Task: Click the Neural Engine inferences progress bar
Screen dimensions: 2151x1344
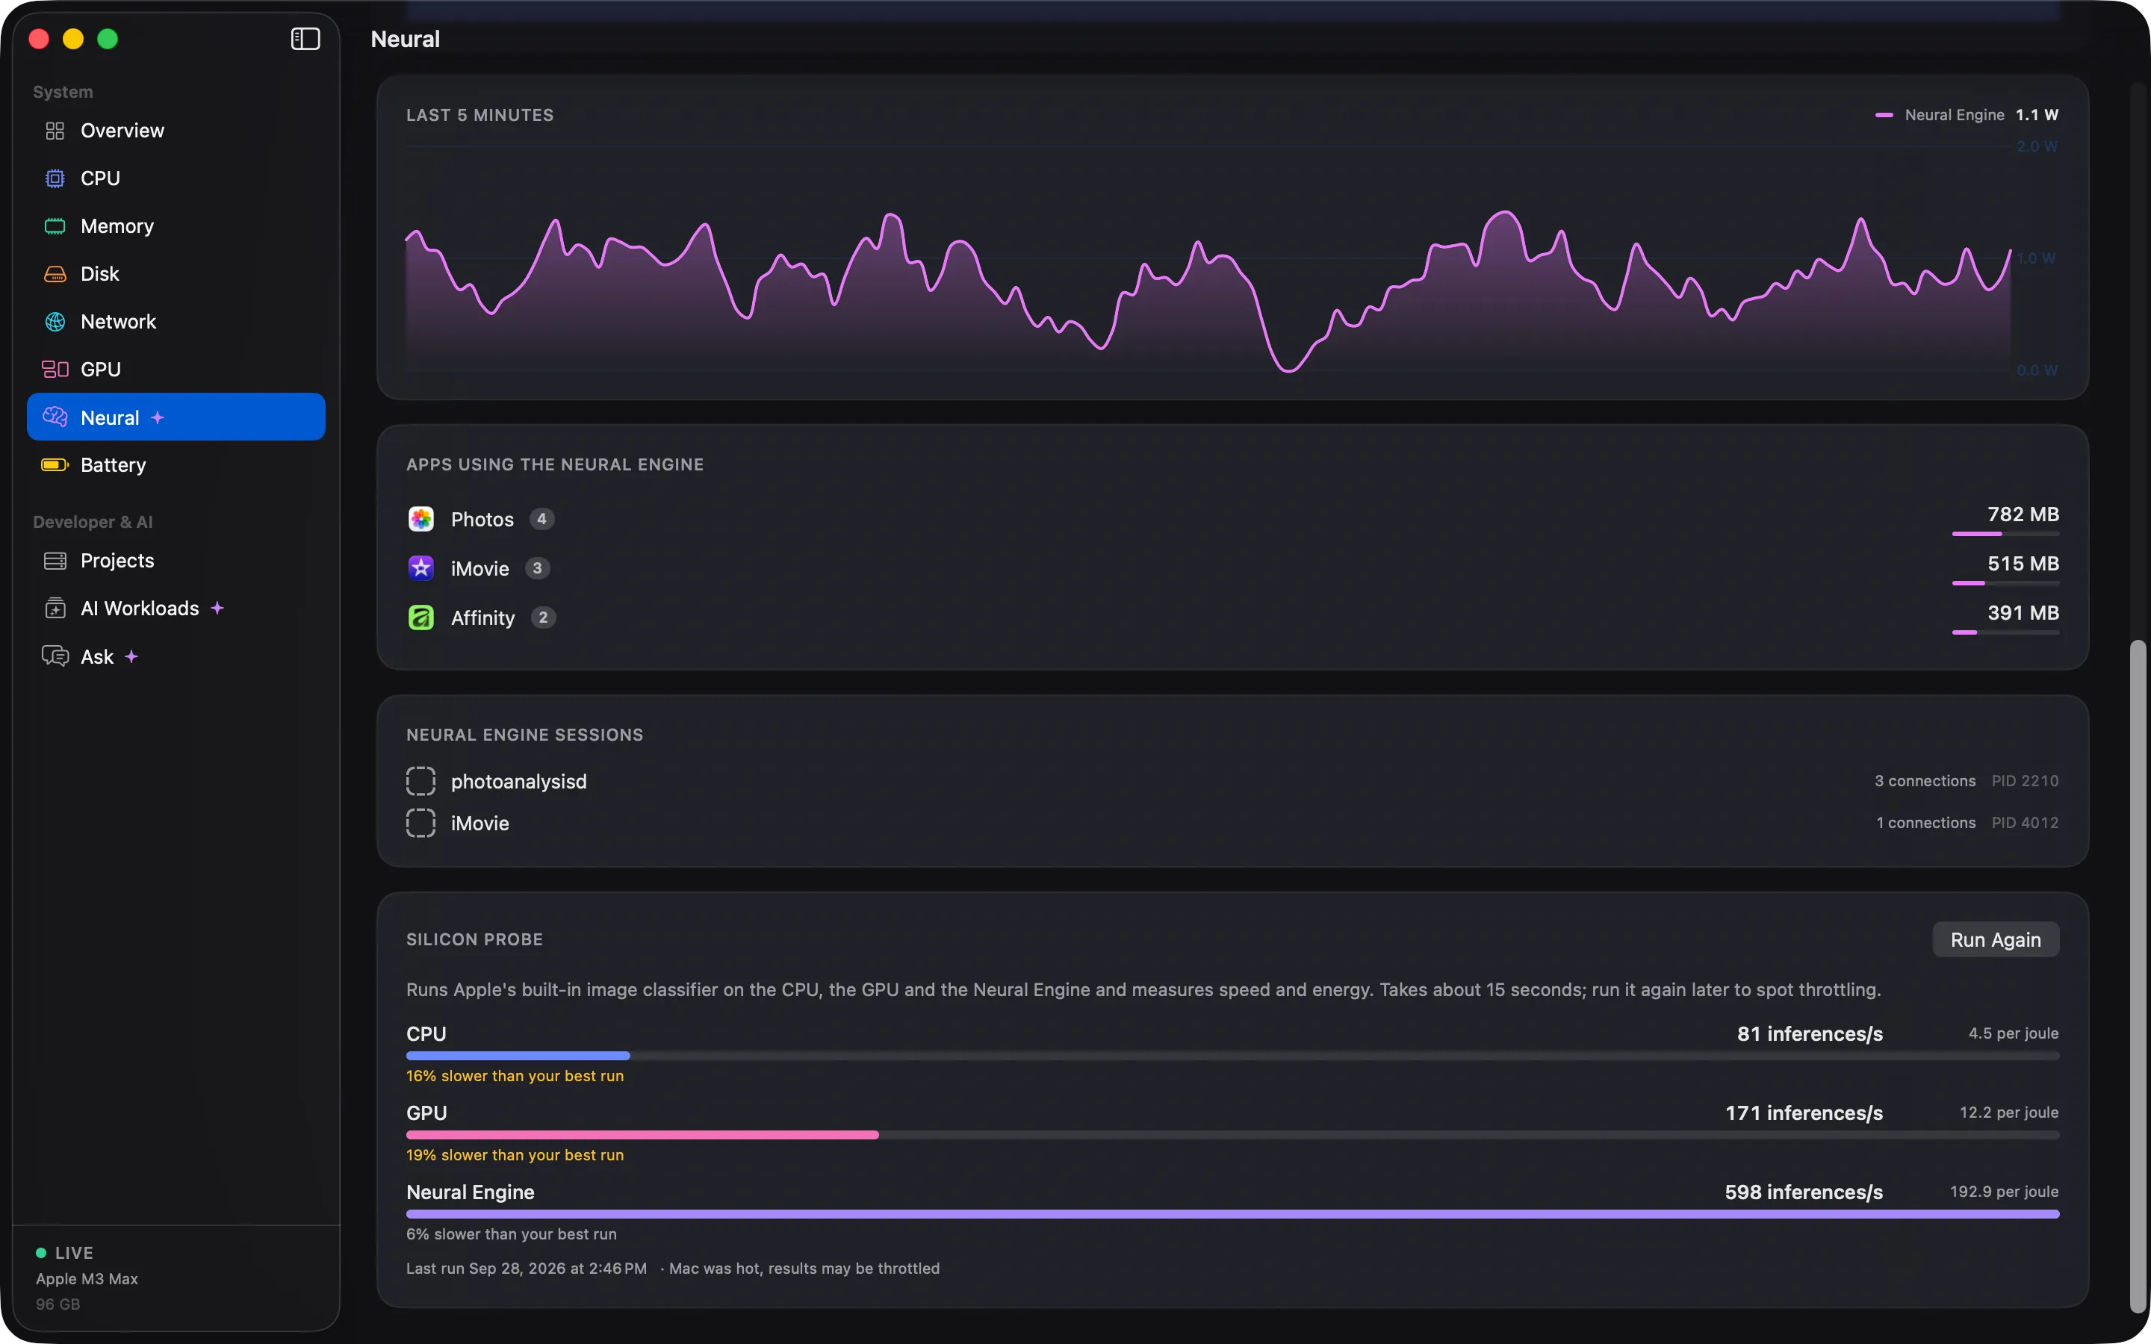Action: point(1233,1214)
